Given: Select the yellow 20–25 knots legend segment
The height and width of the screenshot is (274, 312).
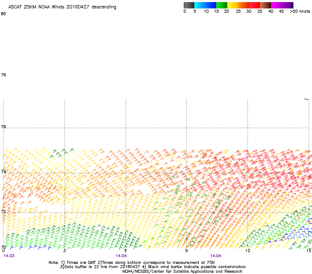Looking at the screenshot, I should point(233,5).
